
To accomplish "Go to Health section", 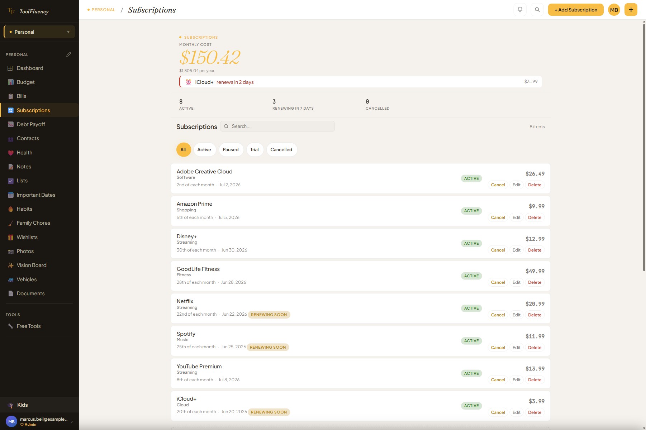I will 39,153.
